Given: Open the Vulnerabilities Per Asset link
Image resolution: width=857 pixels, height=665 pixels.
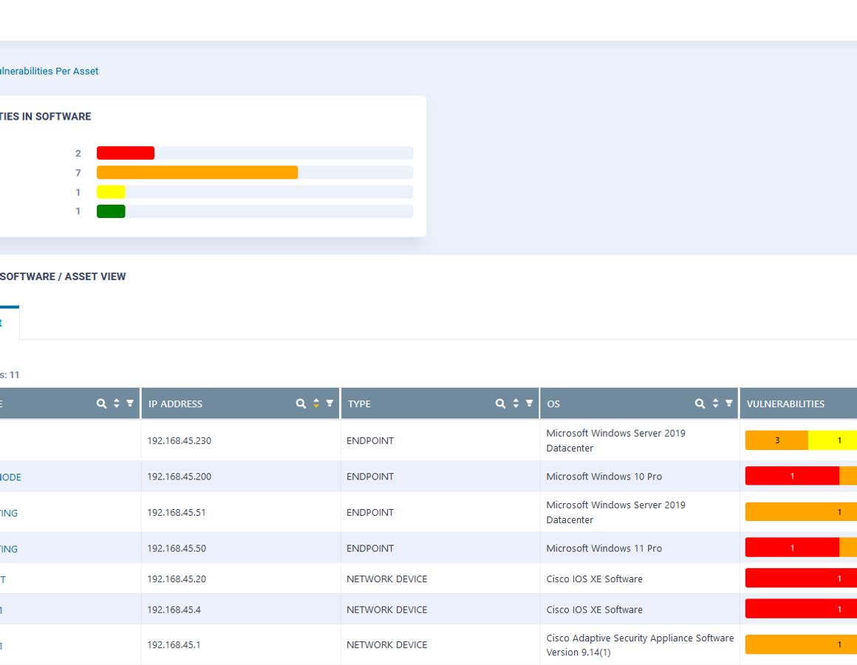Looking at the screenshot, I should point(49,71).
